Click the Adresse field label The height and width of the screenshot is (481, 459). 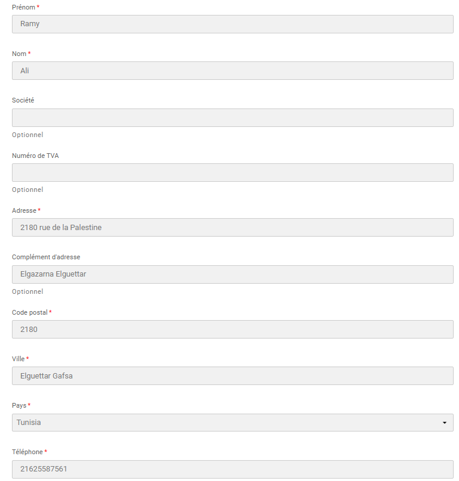(x=24, y=210)
